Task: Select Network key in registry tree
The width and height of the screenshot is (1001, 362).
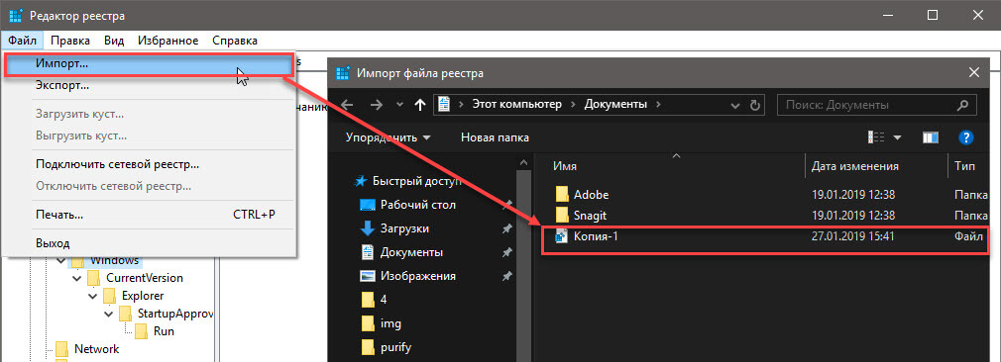Action: point(96,348)
